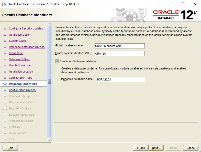201x152 pixels.
Task: Click the Database Storage step text
Action: click(20, 96)
